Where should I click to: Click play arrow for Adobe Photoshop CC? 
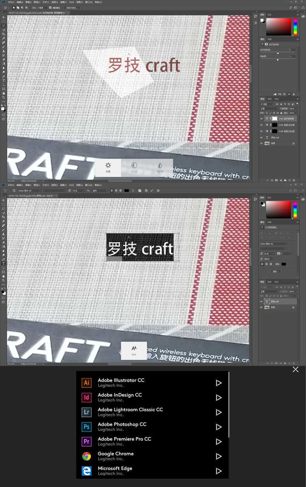coord(219,427)
